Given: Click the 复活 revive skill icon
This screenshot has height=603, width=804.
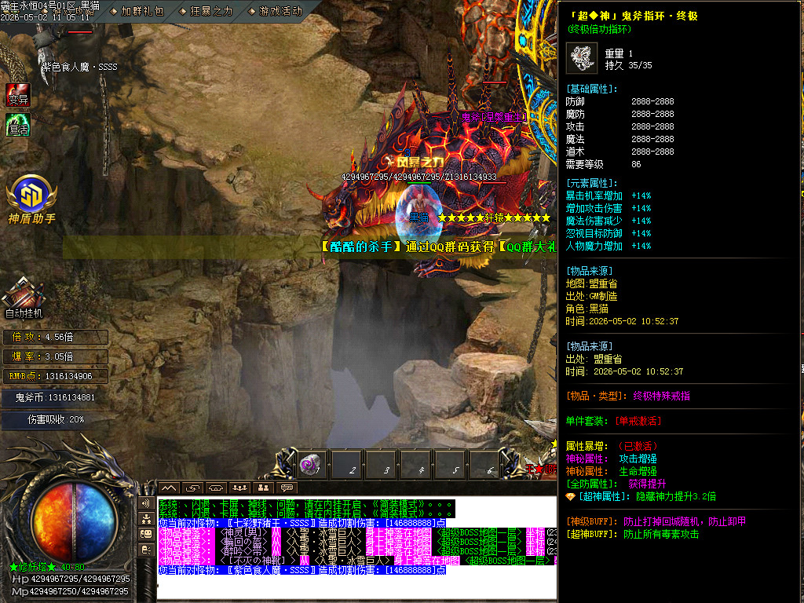Looking at the screenshot, I should 19,125.
